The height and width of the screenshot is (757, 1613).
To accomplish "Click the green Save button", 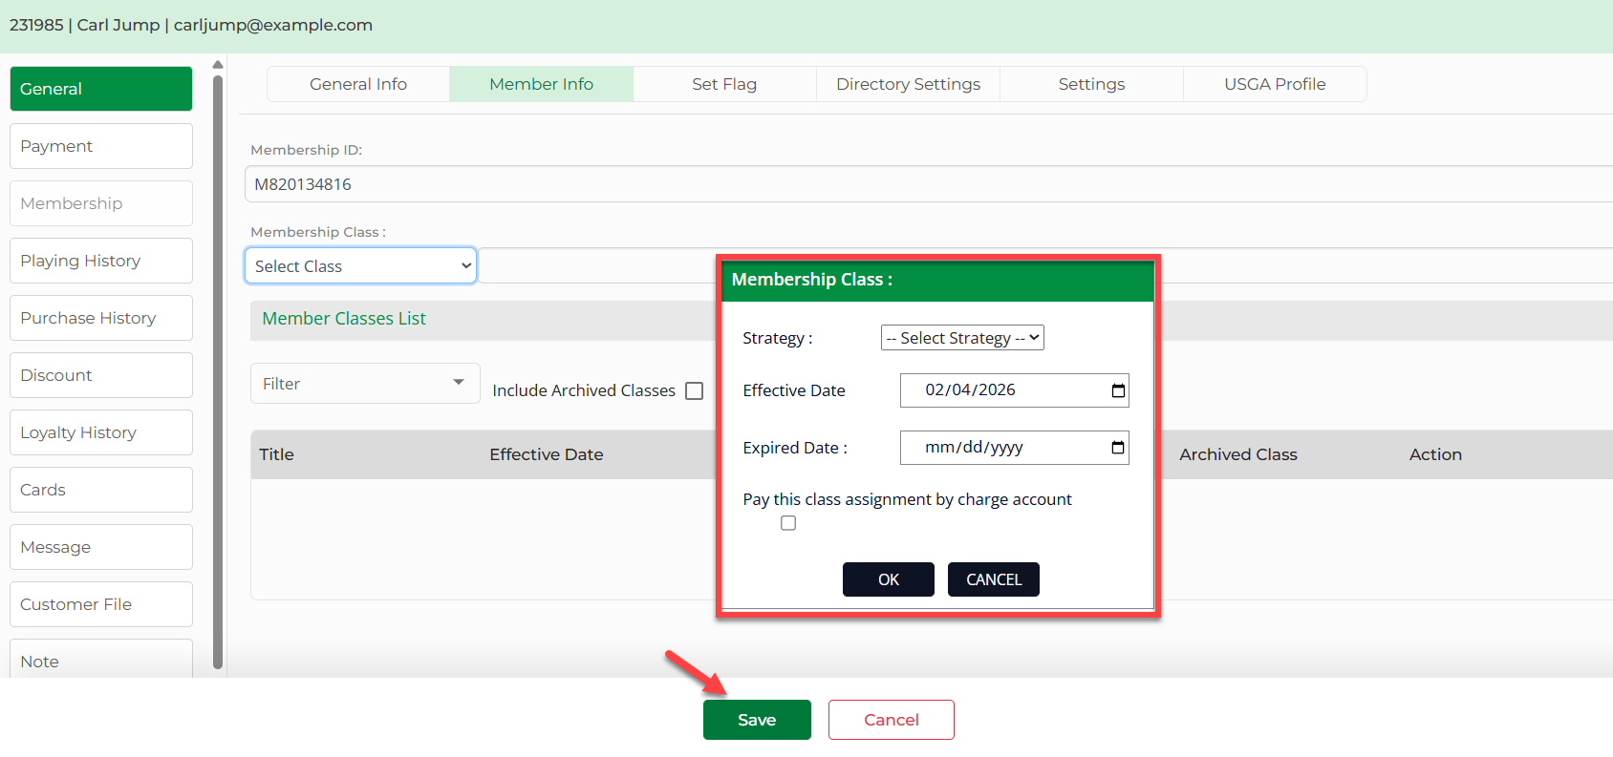I will [x=757, y=720].
